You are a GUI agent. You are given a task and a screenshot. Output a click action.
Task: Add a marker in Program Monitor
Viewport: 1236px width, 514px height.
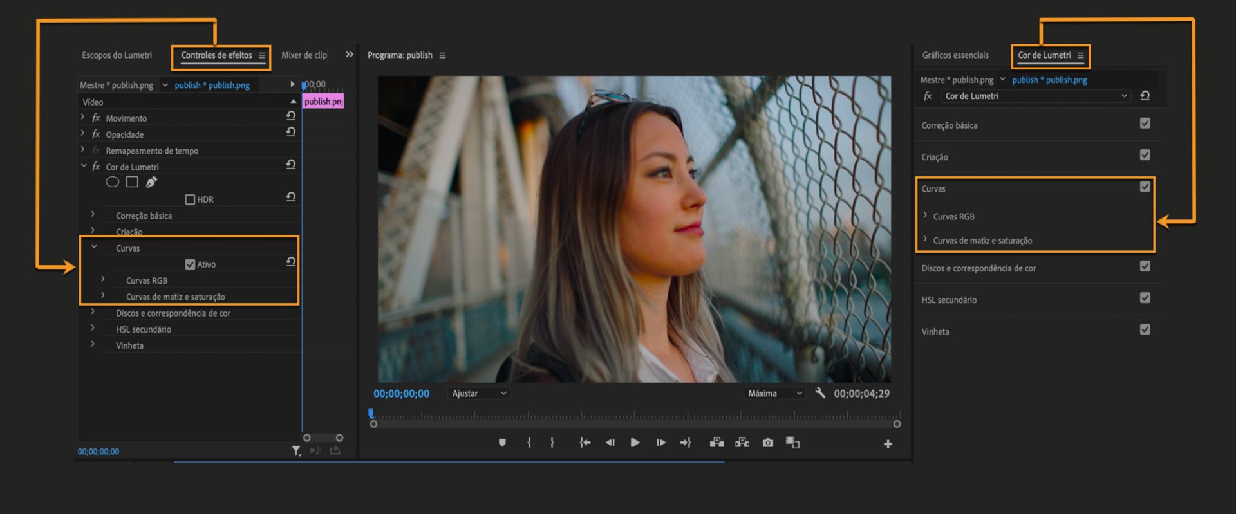click(x=502, y=443)
